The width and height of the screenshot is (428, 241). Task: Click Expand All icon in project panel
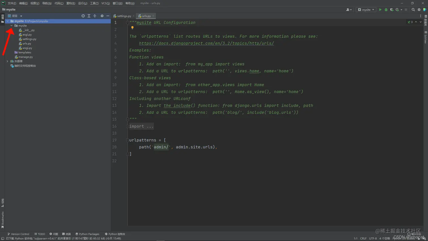89,16
